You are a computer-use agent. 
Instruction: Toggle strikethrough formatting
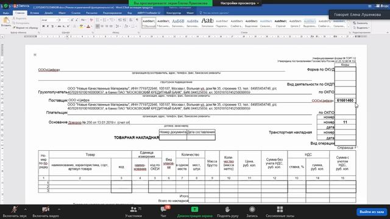click(x=59, y=26)
